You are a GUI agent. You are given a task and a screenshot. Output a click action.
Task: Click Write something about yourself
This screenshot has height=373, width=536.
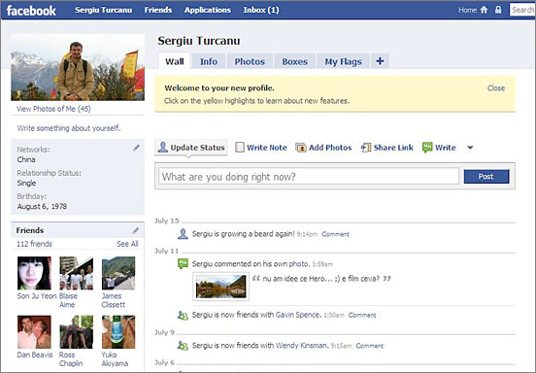pos(69,128)
